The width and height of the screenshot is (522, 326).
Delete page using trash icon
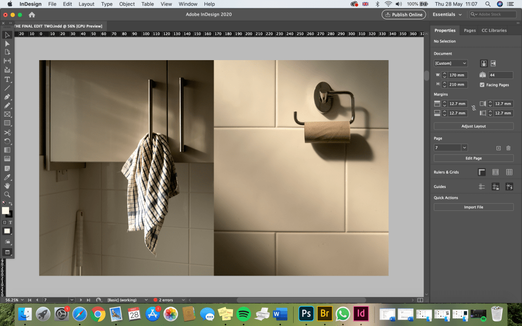coord(508,148)
